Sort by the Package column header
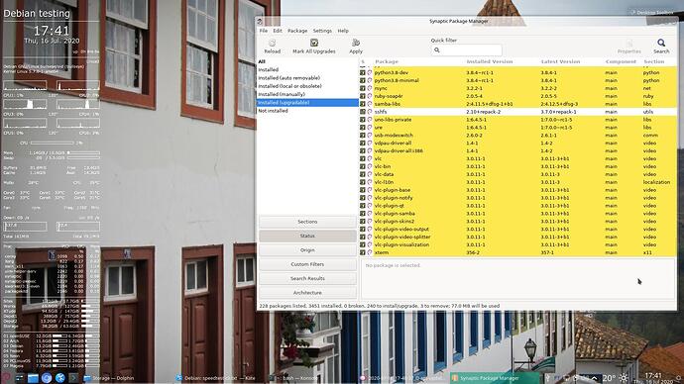Screen dimensions: 684x384 (387, 61)
